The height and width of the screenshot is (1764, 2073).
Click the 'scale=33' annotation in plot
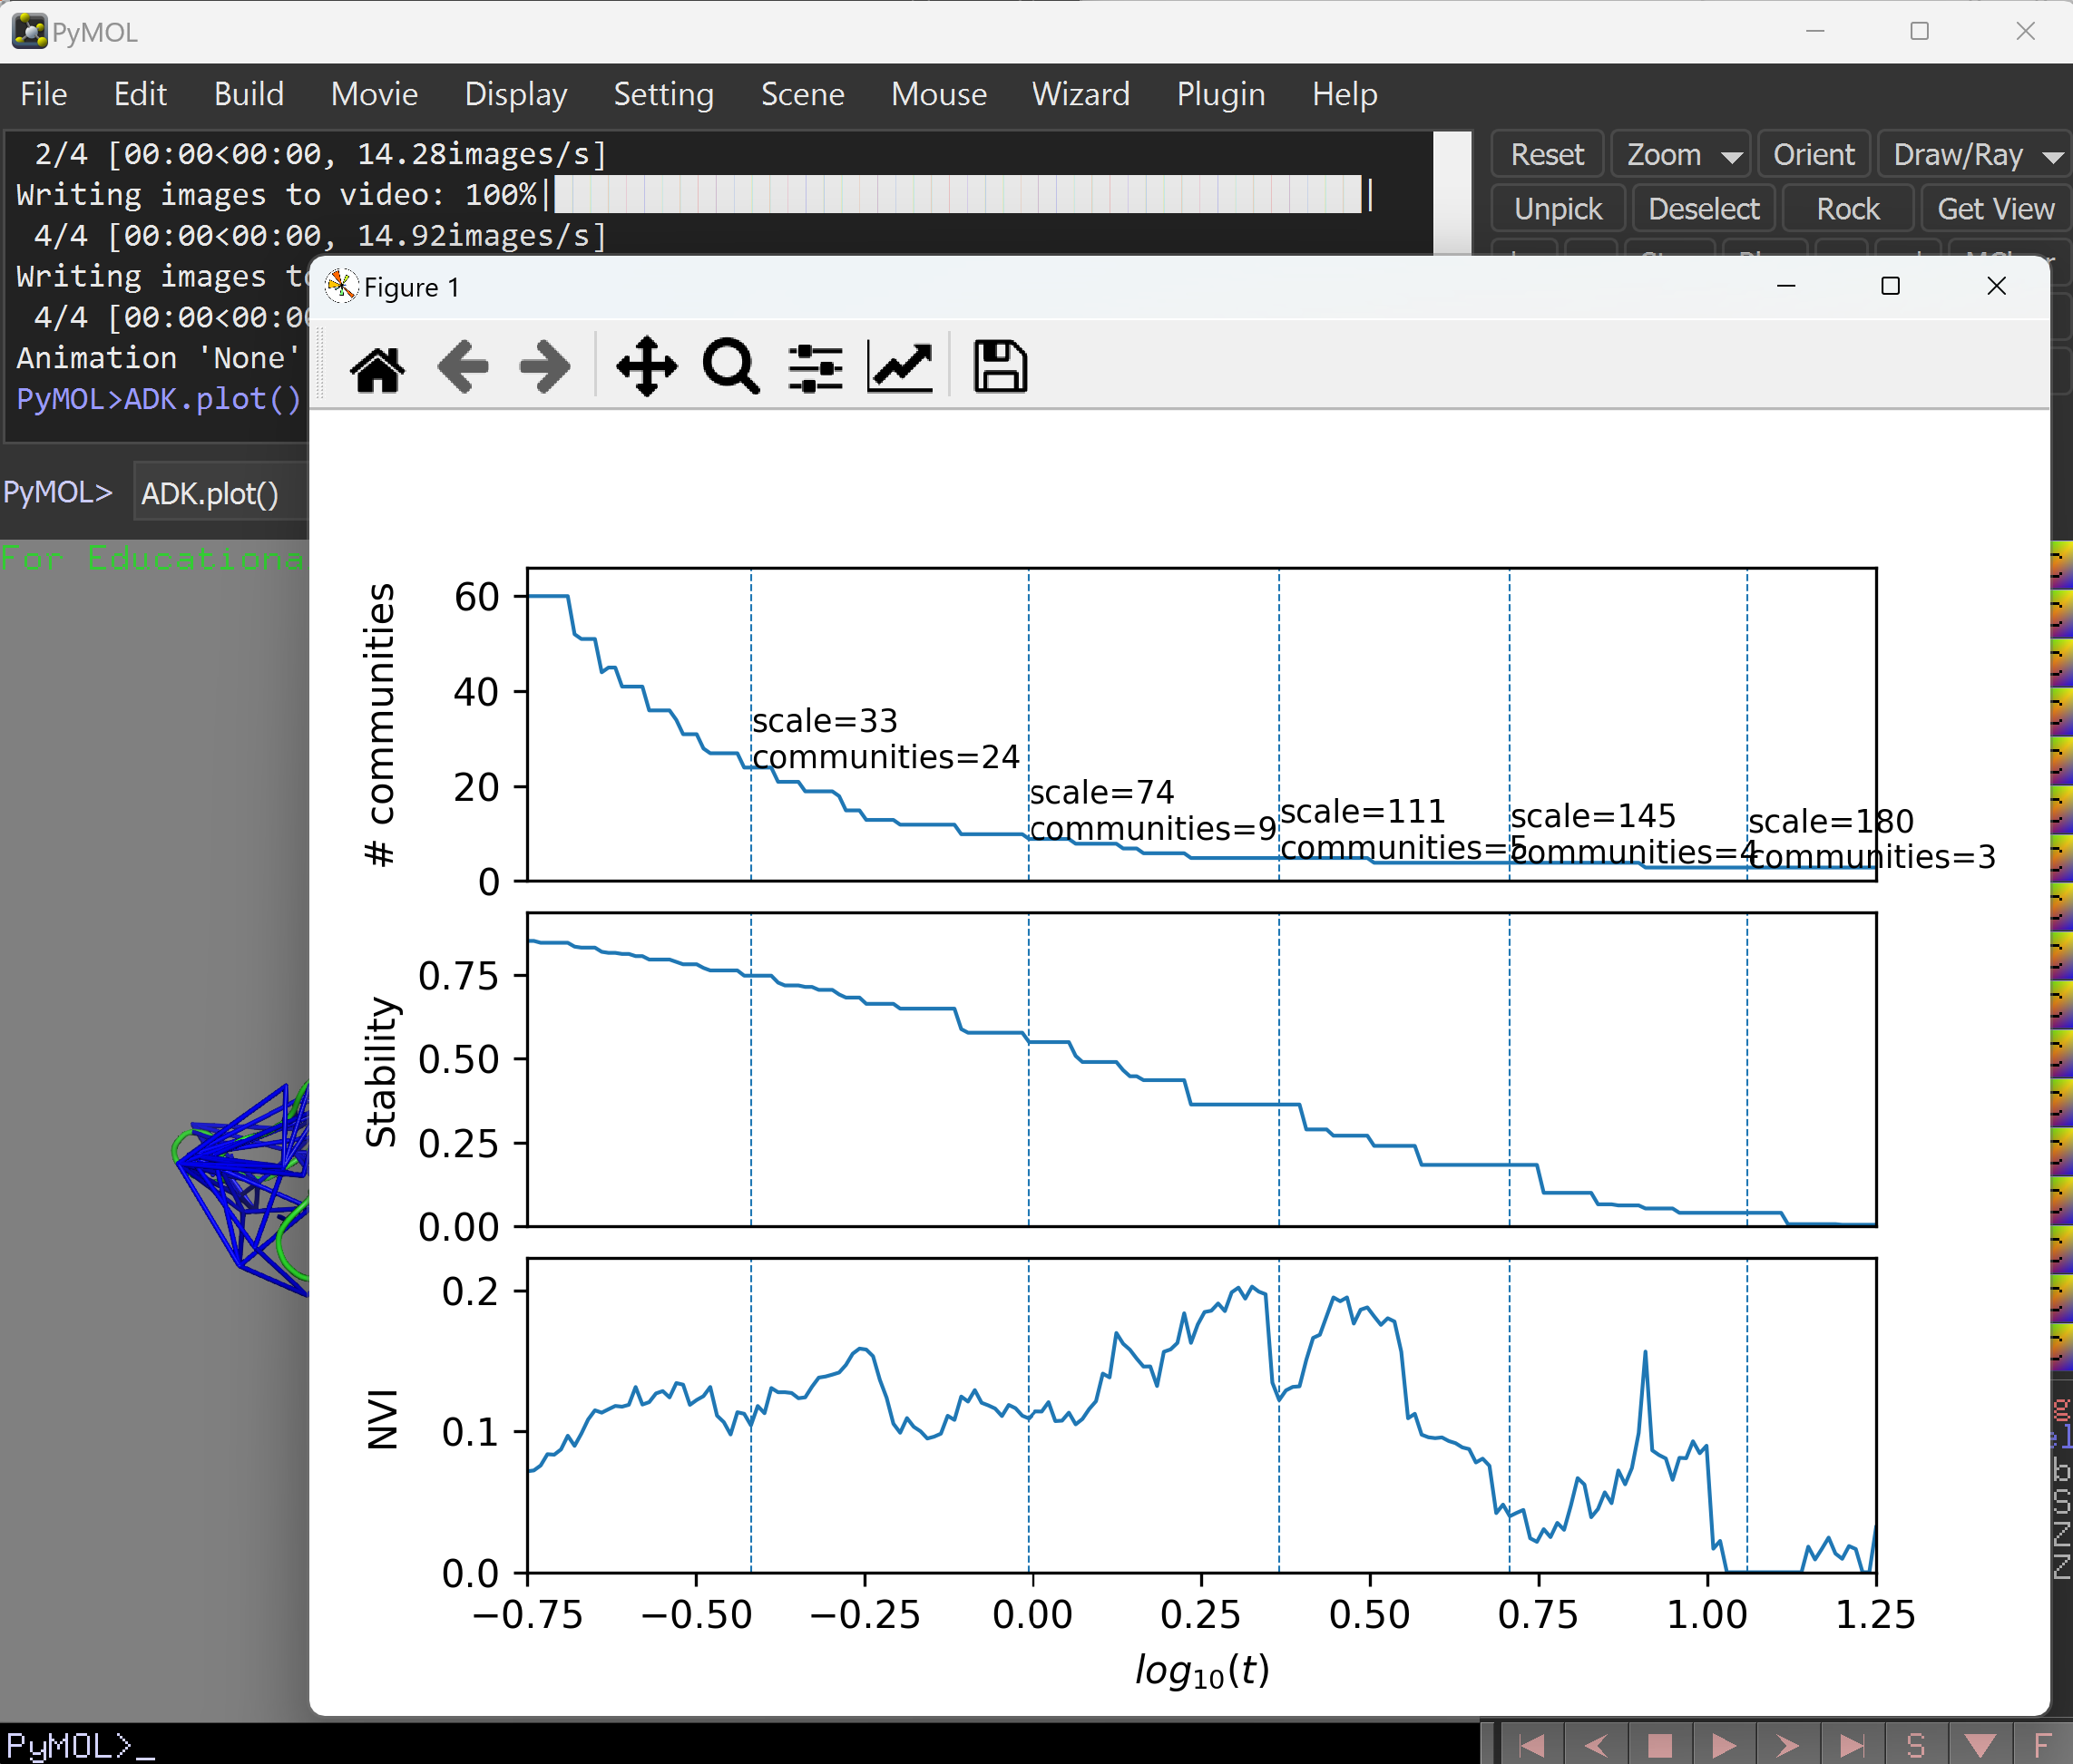tap(825, 720)
